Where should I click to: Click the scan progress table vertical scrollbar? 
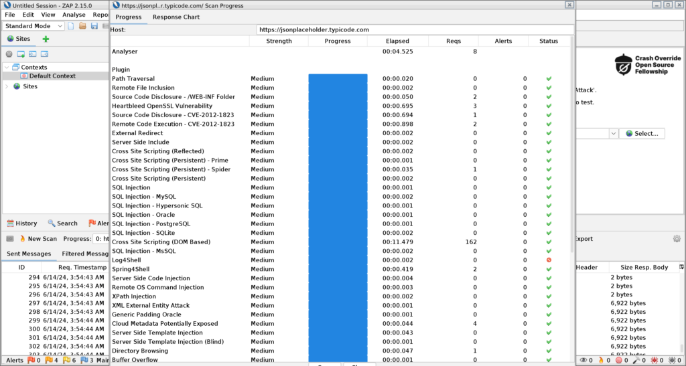point(573,144)
